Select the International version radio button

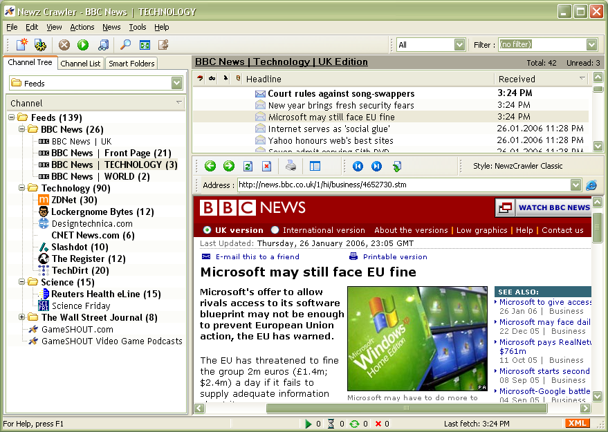coord(275,230)
